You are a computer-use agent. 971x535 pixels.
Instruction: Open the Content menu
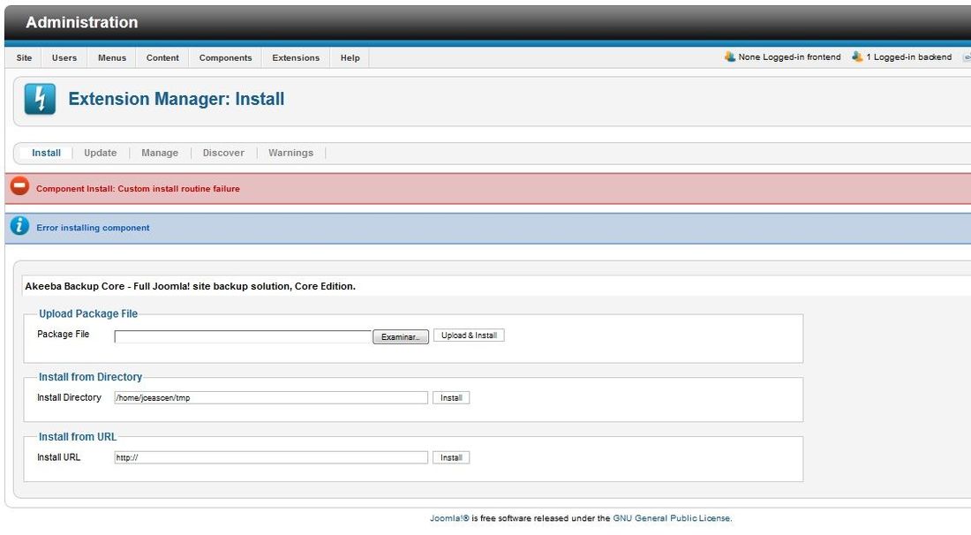coord(163,57)
